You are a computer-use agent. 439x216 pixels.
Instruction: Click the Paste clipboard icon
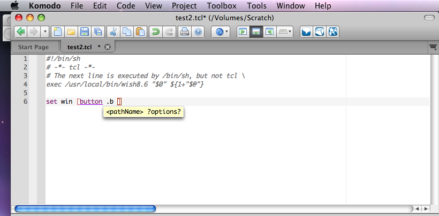(x=140, y=32)
